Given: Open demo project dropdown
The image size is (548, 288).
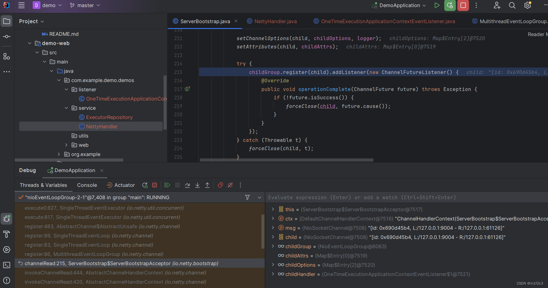Looking at the screenshot, I should [48, 5].
